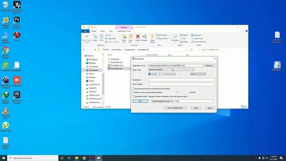Click the New folder icon

[x=152, y=37]
